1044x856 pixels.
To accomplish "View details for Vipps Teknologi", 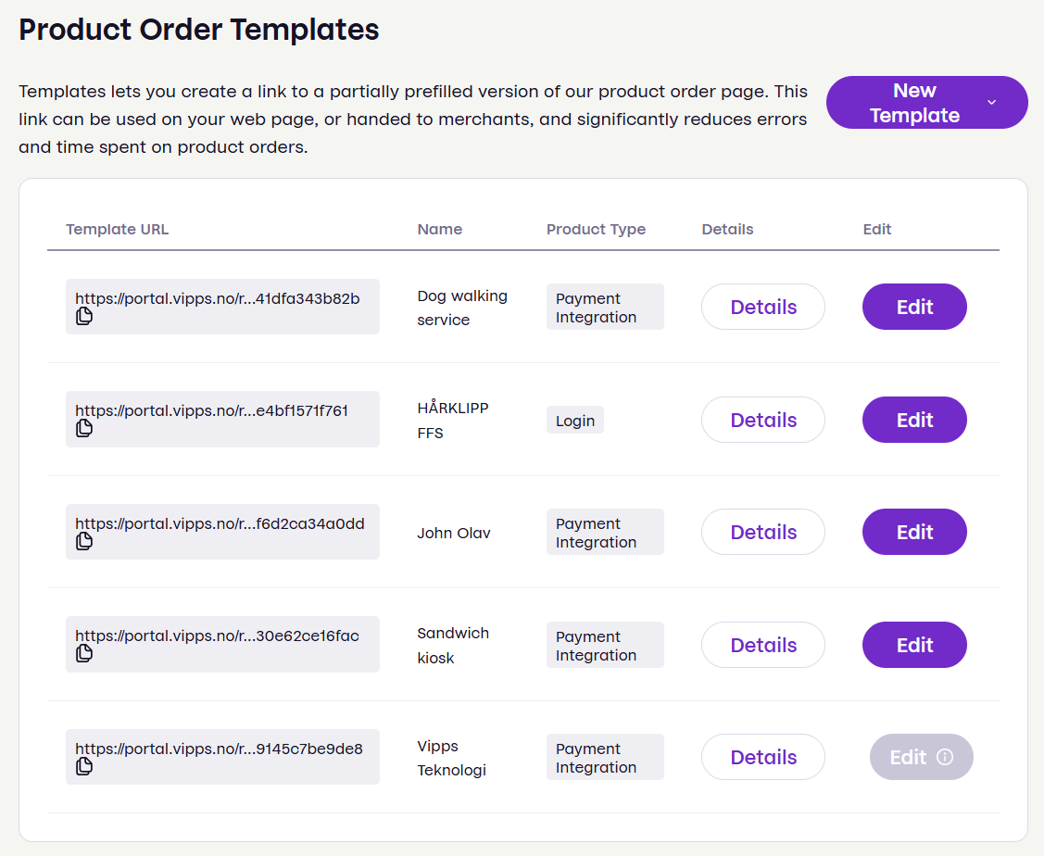I will pos(762,757).
